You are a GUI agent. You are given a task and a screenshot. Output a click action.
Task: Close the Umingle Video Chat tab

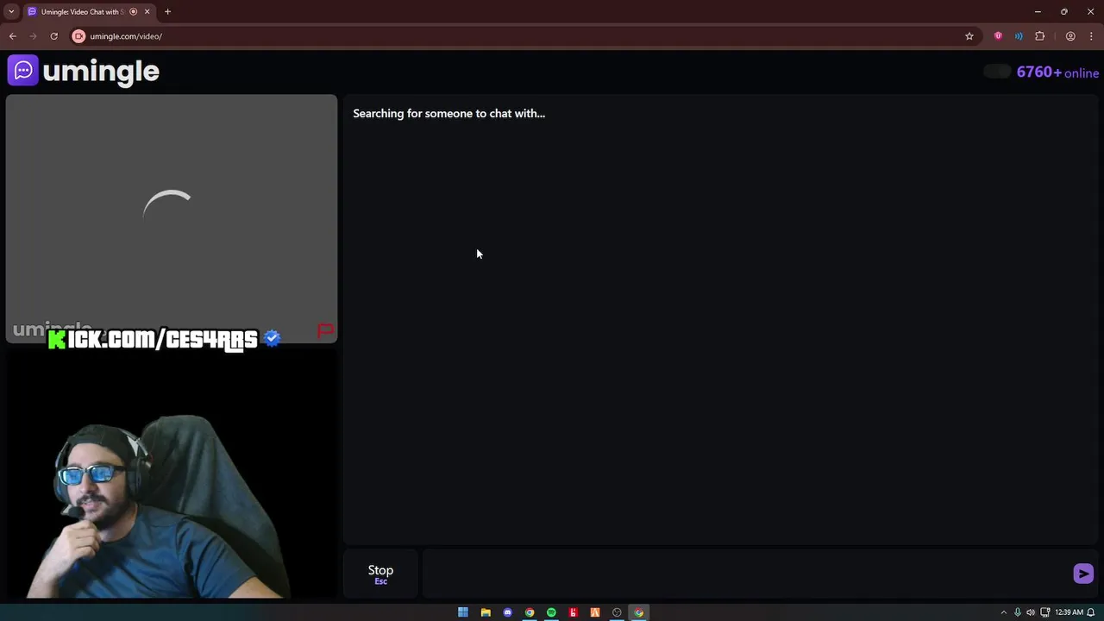pos(147,11)
